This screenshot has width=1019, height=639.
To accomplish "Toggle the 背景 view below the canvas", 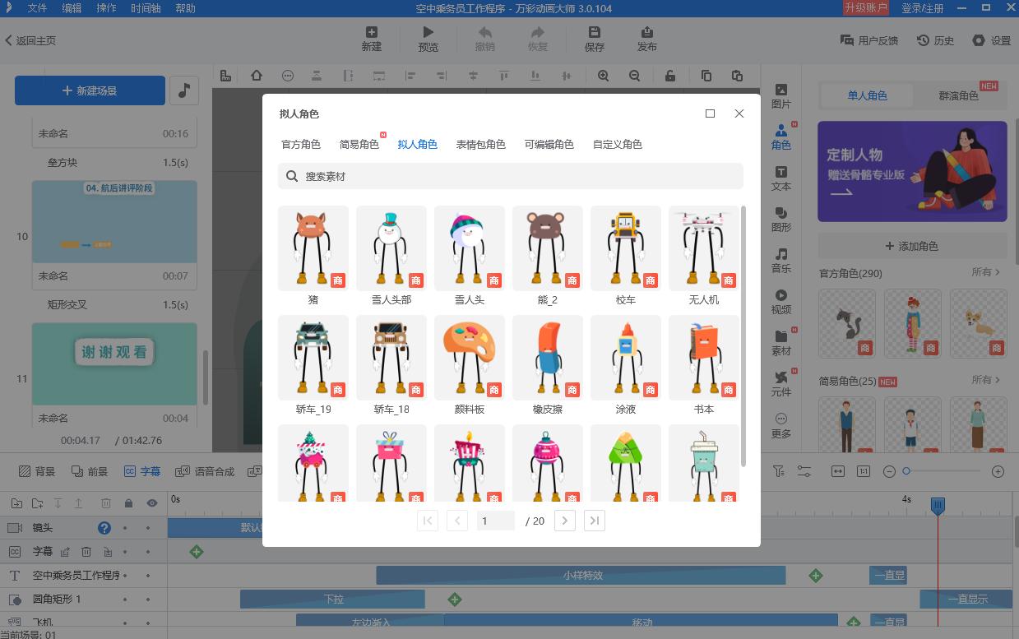I will point(30,470).
